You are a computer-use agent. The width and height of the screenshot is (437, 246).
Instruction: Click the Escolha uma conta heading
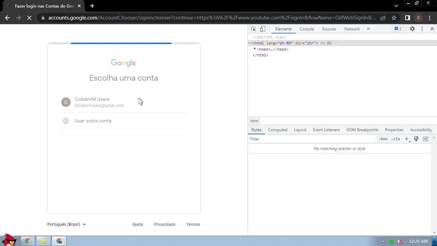click(124, 78)
